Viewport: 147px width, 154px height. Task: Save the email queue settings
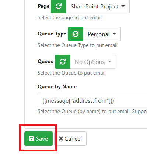[38, 138]
